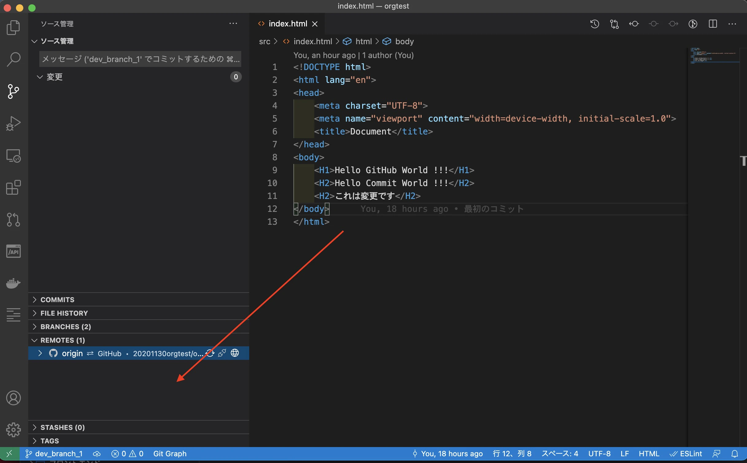747x463 pixels.
Task: Publish branch with cloud upload icon
Action: (x=97, y=454)
